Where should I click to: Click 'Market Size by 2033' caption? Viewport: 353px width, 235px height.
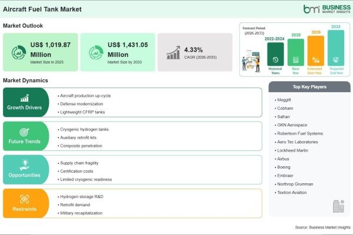125,62
